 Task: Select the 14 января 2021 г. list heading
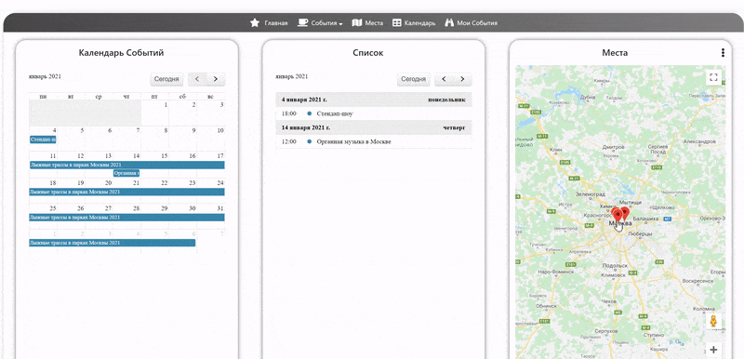click(x=306, y=127)
